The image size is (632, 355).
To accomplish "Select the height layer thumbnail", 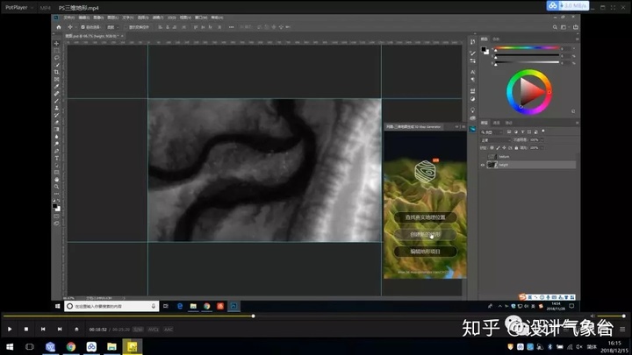I will 492,165.
